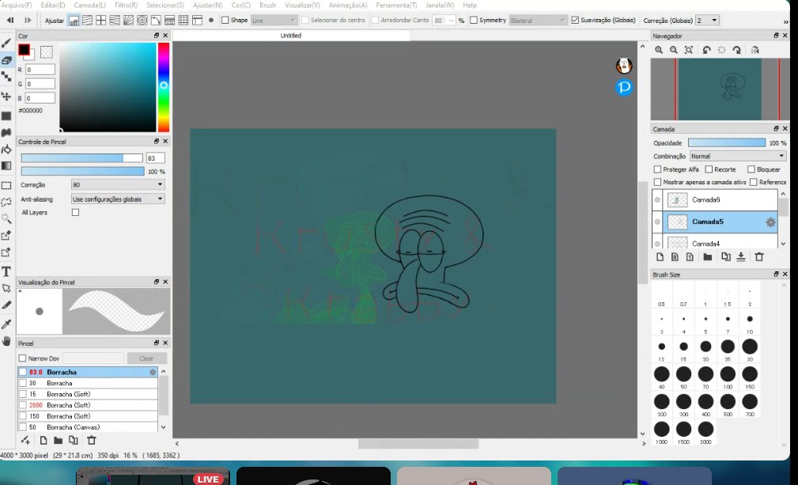This screenshot has width=798, height=485.
Task: Select the Lasso selection tool
Action: tap(6, 202)
